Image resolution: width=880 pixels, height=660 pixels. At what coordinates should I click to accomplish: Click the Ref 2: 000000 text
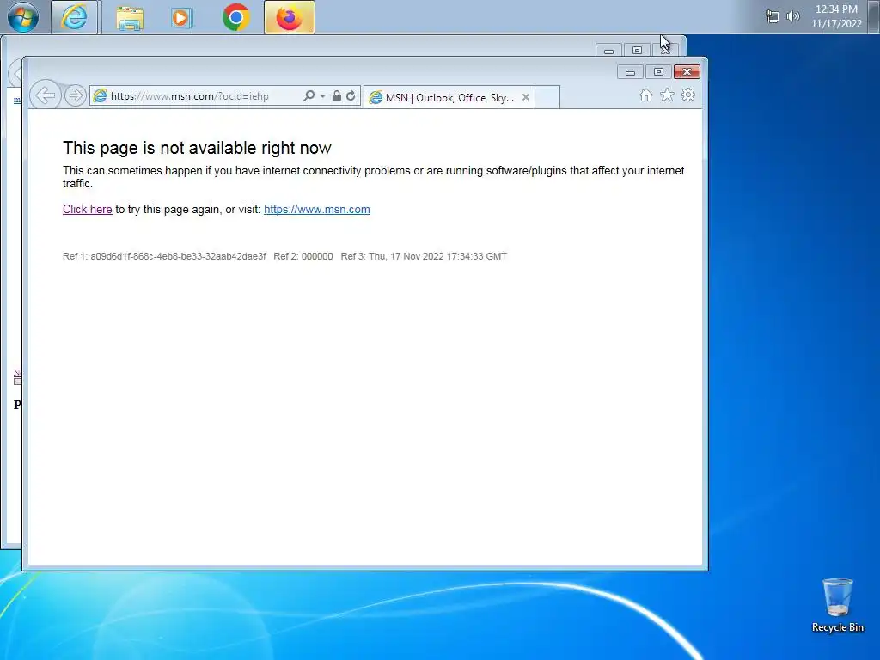pyautogui.click(x=303, y=256)
